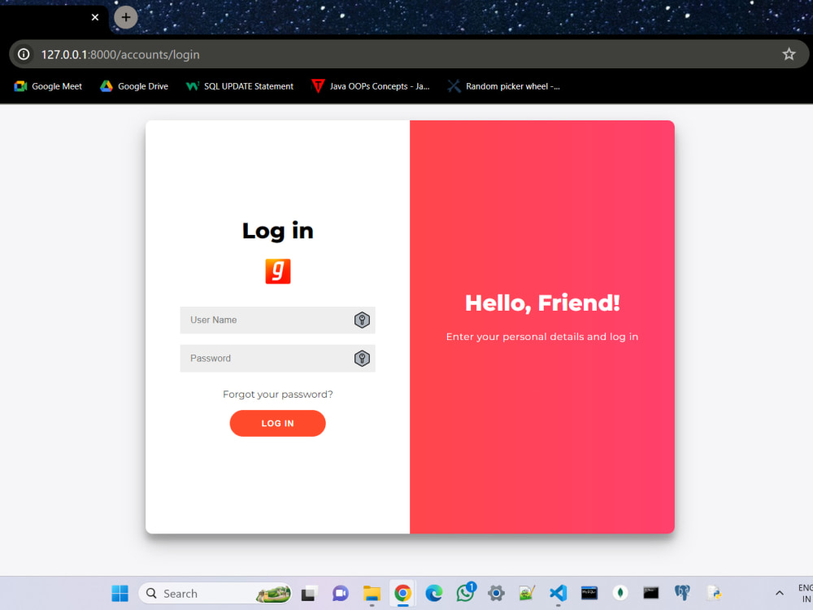Bookmark this page with the star icon
The height and width of the screenshot is (610, 813).
[x=789, y=54]
